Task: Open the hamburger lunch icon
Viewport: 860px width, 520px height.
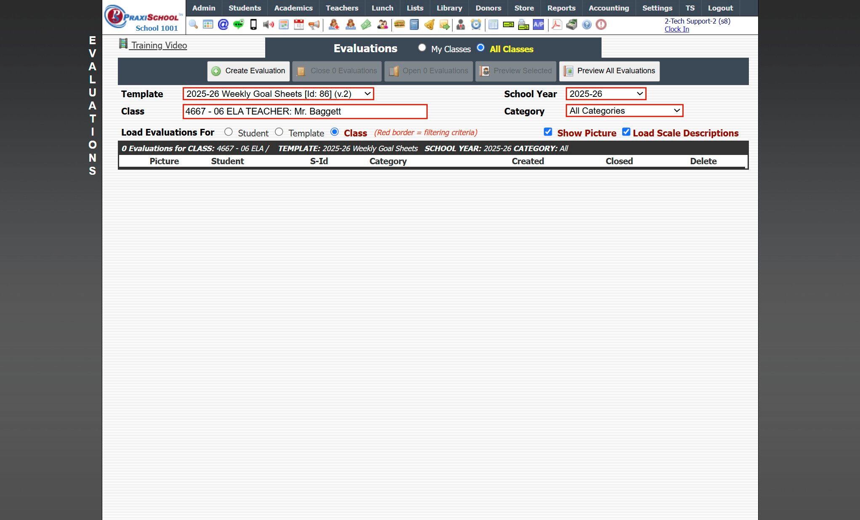Action: pyautogui.click(x=399, y=24)
